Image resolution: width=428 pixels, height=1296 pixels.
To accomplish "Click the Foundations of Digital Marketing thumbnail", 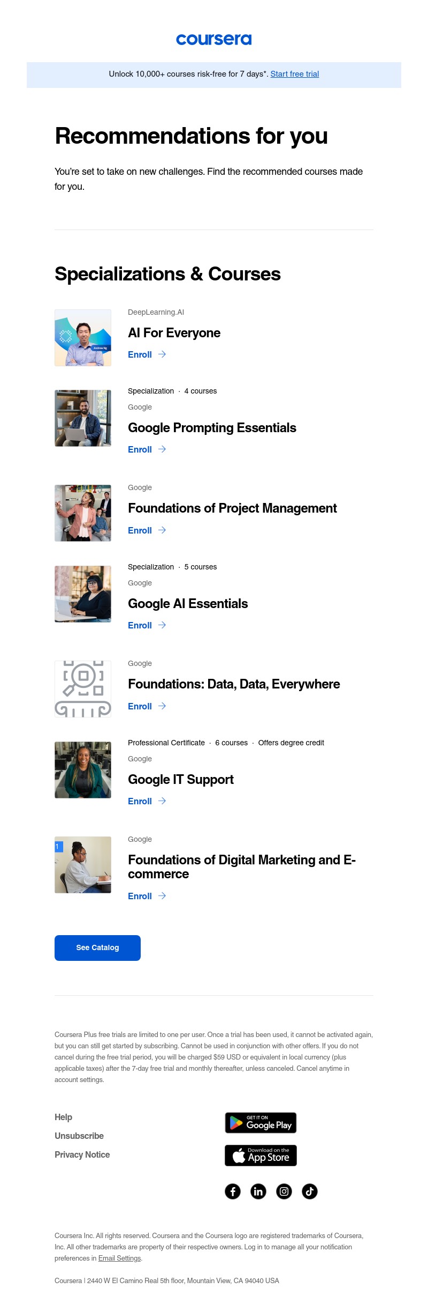I will (83, 864).
